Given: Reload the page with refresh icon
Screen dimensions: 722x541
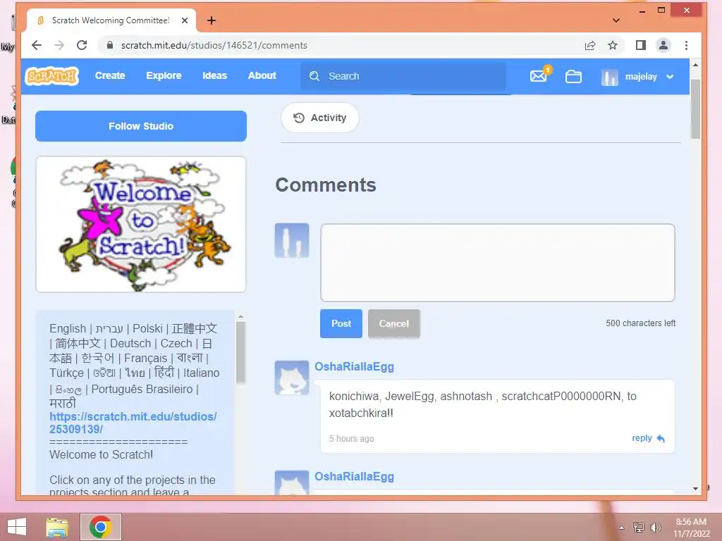Looking at the screenshot, I should pyautogui.click(x=82, y=45).
